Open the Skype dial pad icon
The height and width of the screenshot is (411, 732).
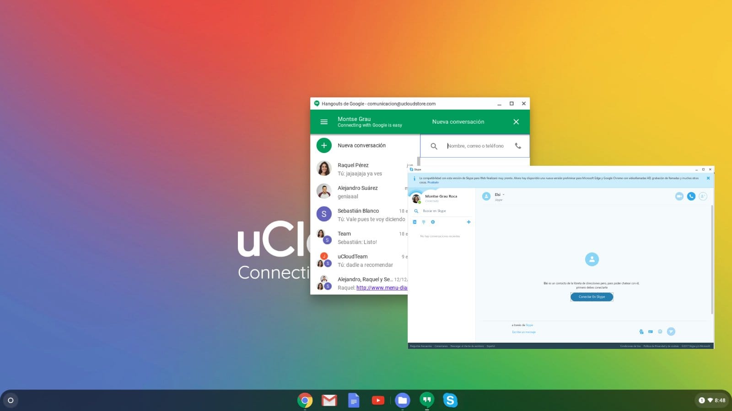pyautogui.click(x=424, y=222)
